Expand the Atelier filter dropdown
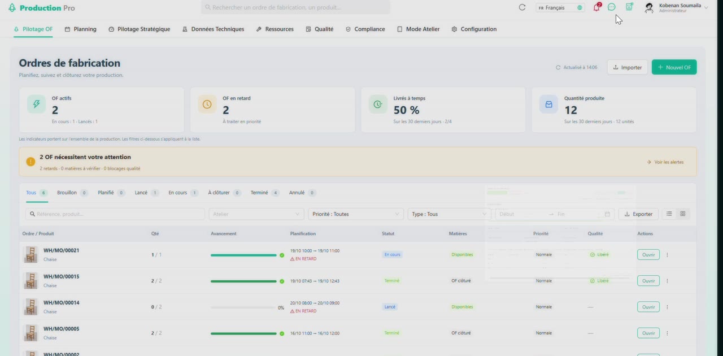Viewport: 723px width, 356px height. coord(256,214)
